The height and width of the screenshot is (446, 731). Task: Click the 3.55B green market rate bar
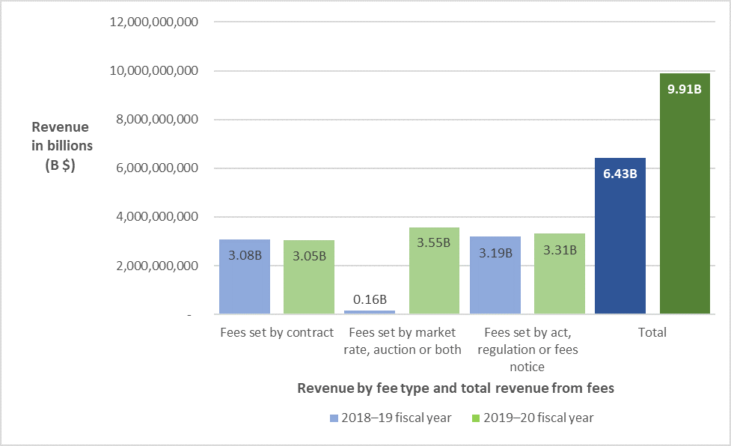434,271
